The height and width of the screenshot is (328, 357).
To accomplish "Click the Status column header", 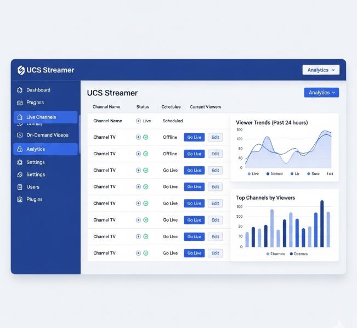I will [x=143, y=107].
